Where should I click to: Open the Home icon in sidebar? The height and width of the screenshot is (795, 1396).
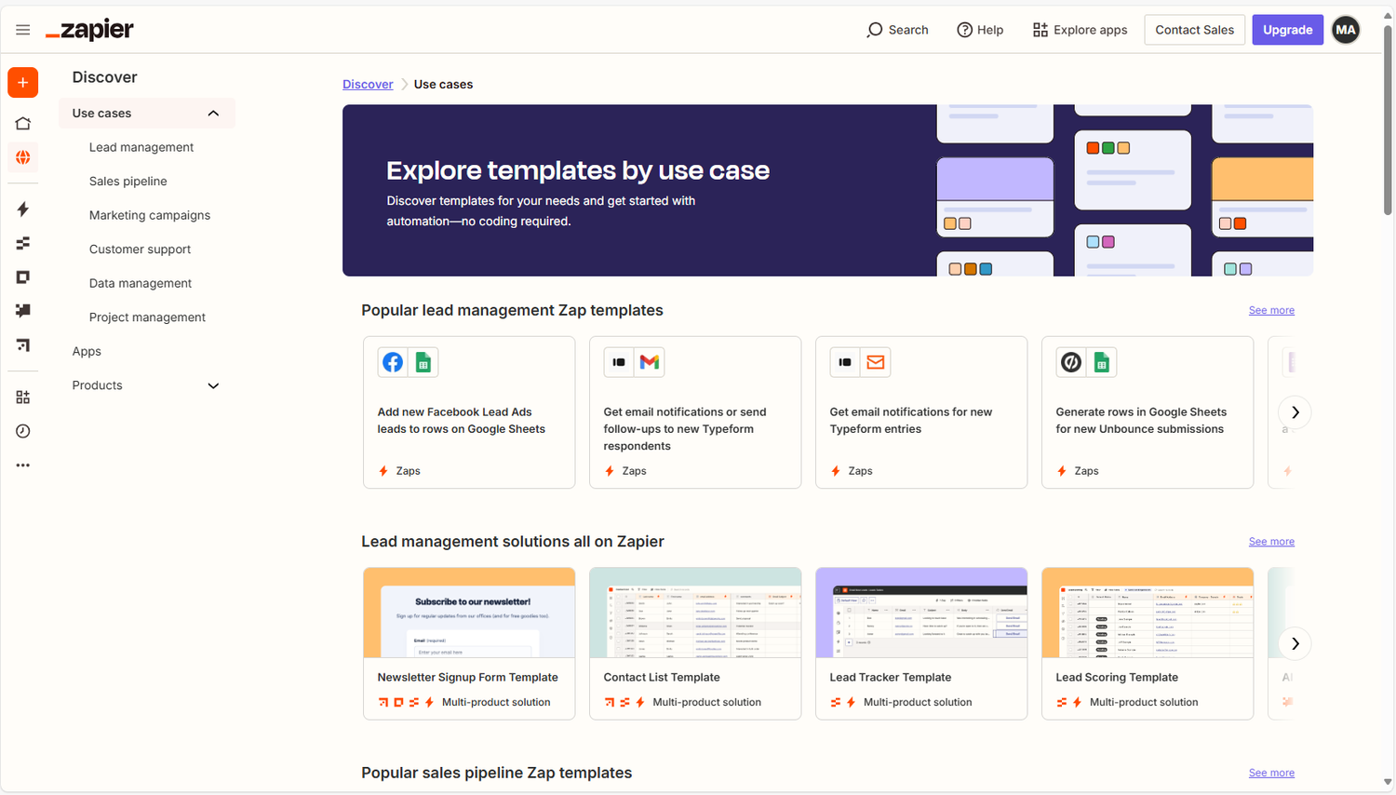pyautogui.click(x=23, y=123)
